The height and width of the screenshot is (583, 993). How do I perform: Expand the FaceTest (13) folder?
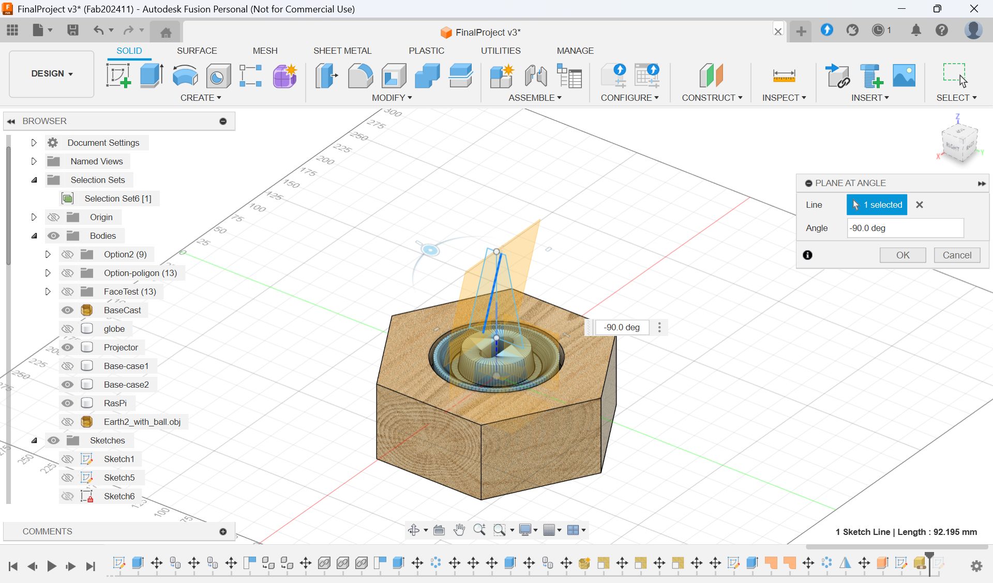[48, 291]
